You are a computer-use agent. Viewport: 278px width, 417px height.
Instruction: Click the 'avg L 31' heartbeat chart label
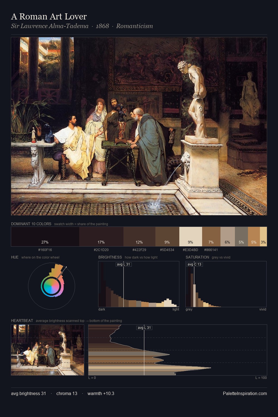[x=144, y=328]
